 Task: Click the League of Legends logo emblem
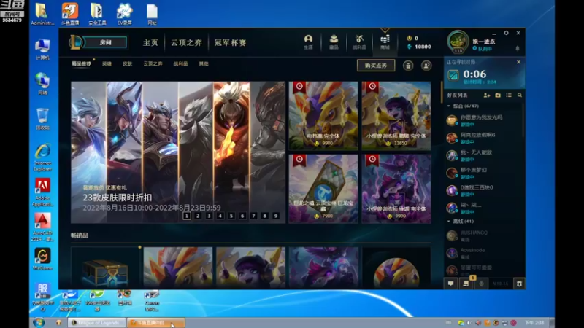(x=76, y=42)
